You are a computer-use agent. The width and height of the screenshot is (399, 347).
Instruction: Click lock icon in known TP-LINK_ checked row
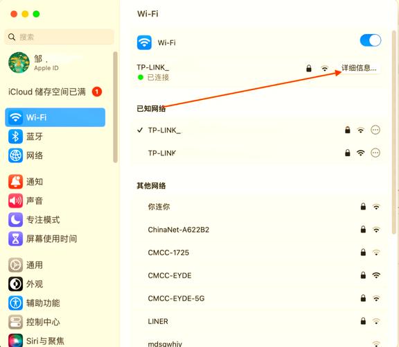(347, 130)
